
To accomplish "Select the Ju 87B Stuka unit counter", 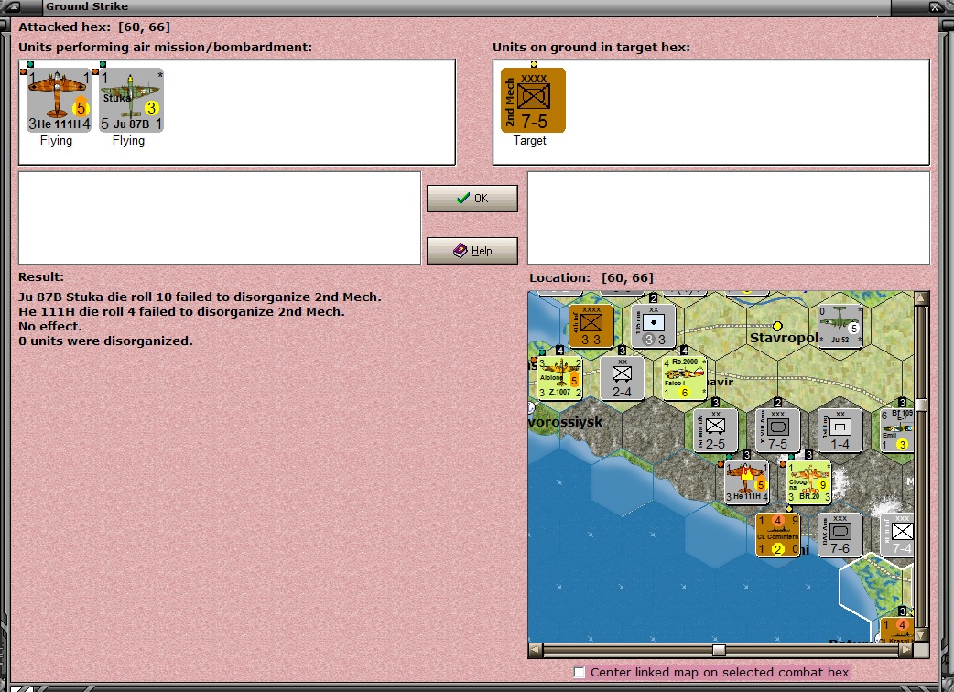I will 132,101.
